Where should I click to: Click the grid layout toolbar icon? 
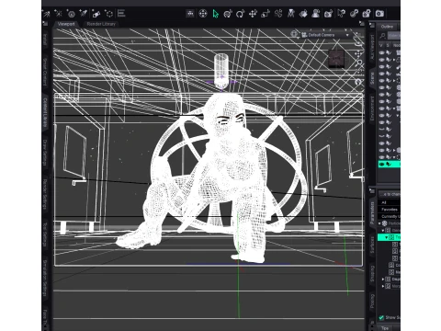190,14
